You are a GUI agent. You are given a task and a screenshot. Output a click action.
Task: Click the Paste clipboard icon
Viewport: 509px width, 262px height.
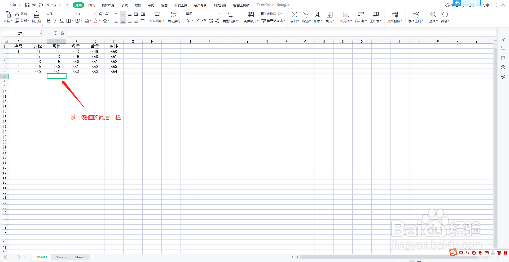tap(8, 15)
